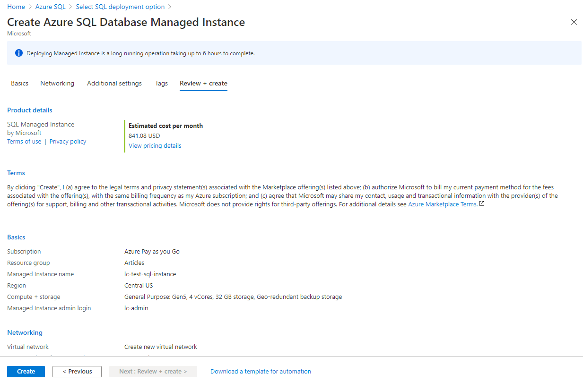The image size is (583, 382).
Task: Click the information icon in the notice banner
Action: click(x=18, y=53)
